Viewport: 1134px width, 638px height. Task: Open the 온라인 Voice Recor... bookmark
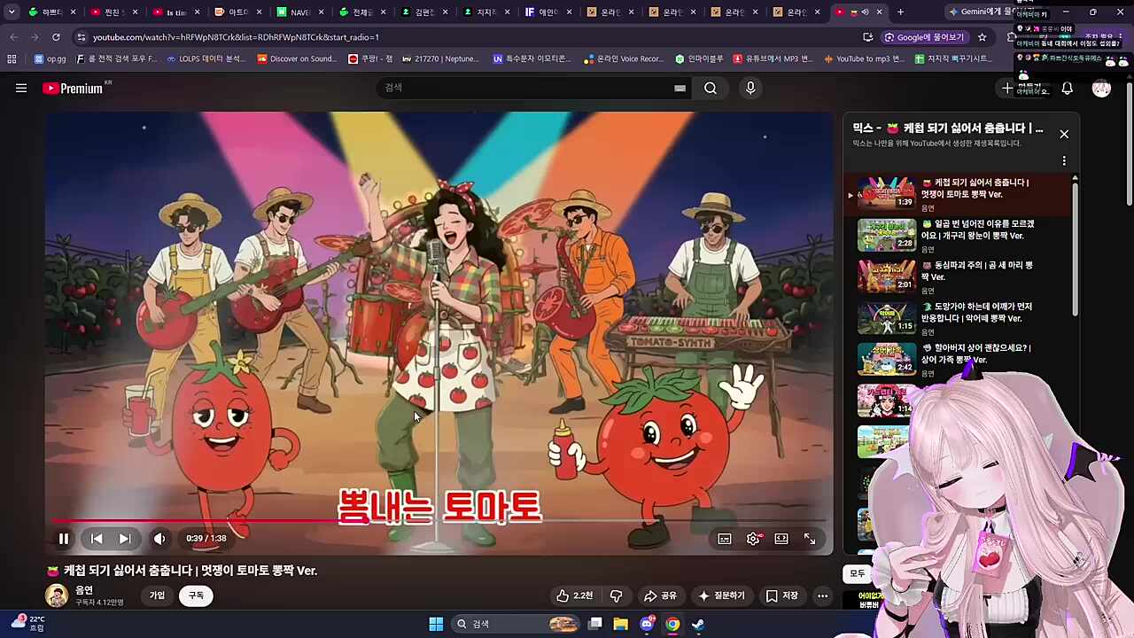pyautogui.click(x=625, y=58)
